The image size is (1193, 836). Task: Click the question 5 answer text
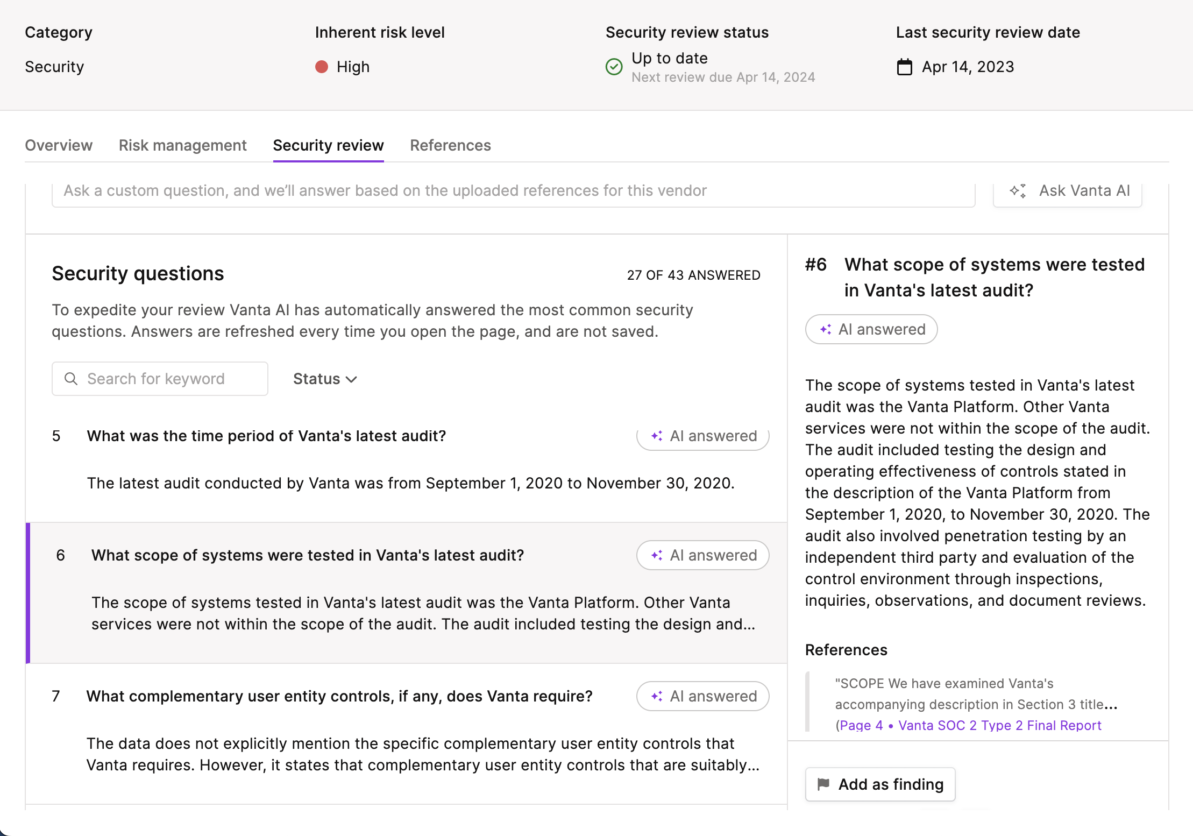click(411, 483)
